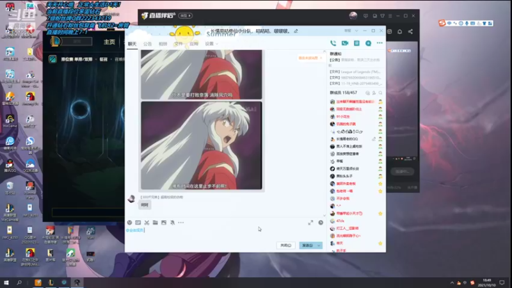Start a voice call in the QQ group
The width and height of the screenshot is (512, 288).
coord(333,43)
